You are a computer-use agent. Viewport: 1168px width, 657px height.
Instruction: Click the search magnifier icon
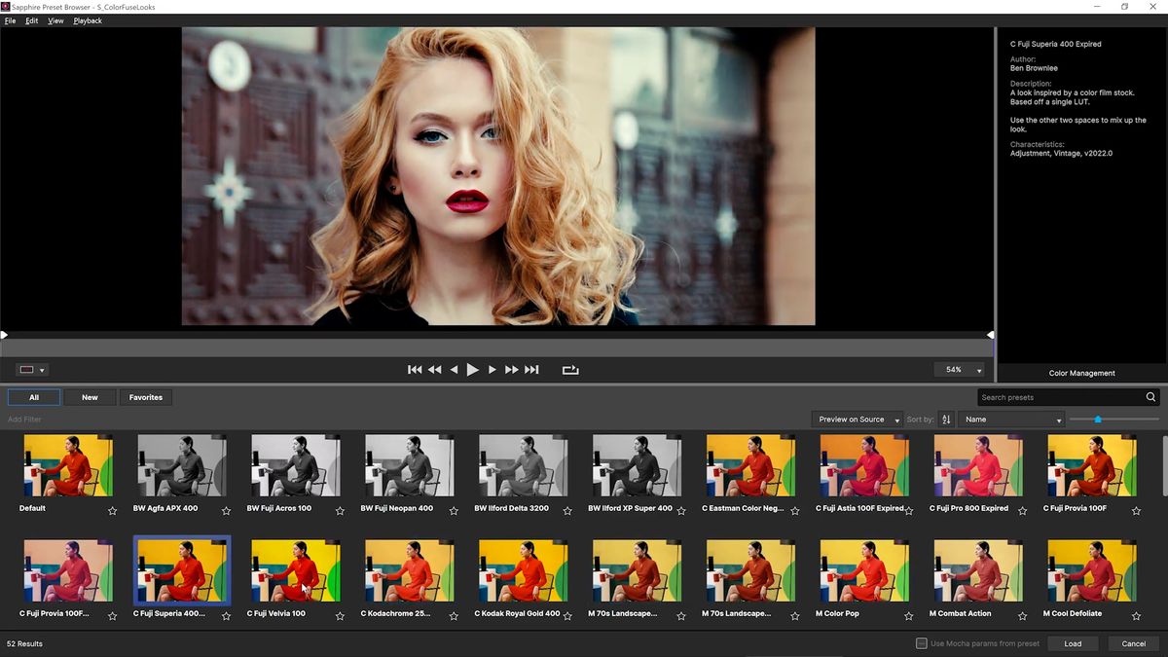point(1150,397)
